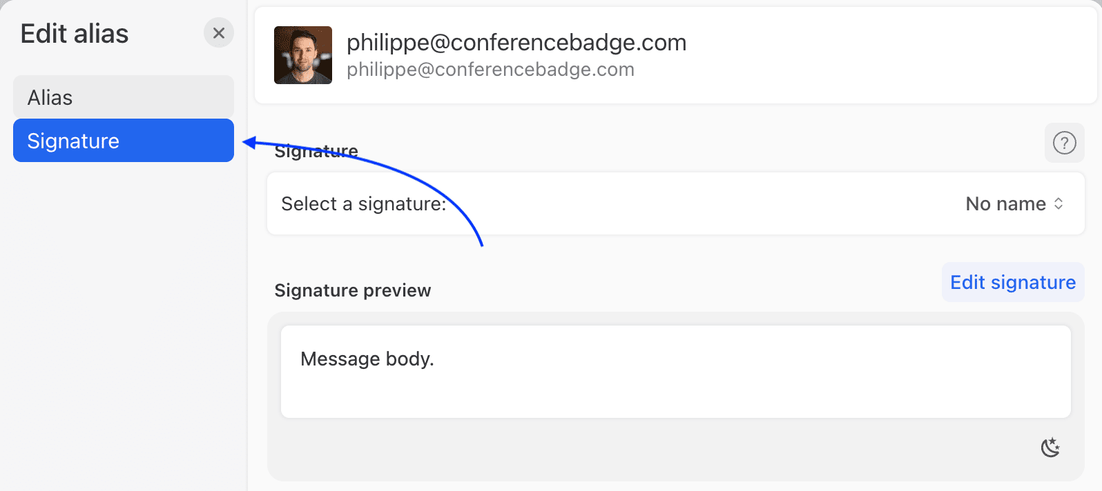
Task: Click the blue arrow's head near Signature tab
Action: coord(249,143)
